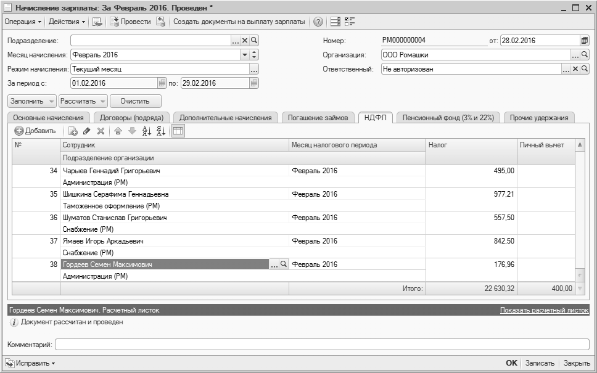Click the sort descending icon in table toolbar
597x373 pixels.
(x=160, y=131)
